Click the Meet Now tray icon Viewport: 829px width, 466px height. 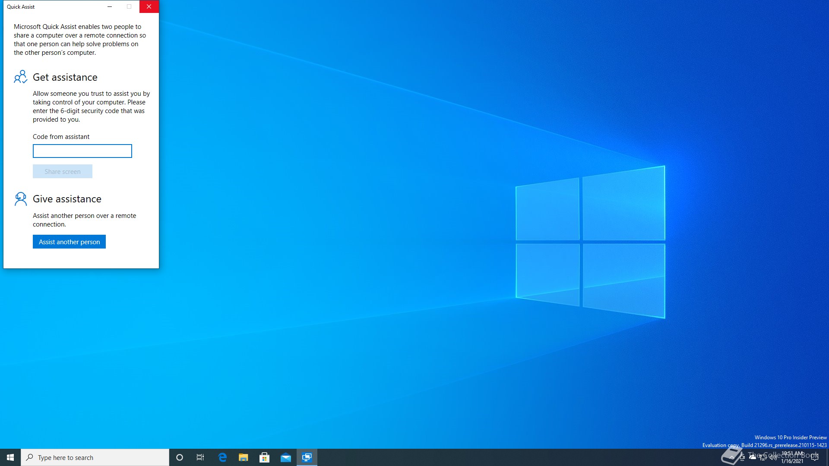742,457
